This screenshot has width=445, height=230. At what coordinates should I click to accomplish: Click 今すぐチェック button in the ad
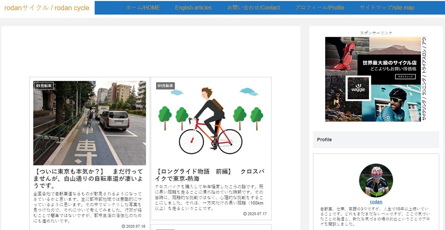[405, 77]
